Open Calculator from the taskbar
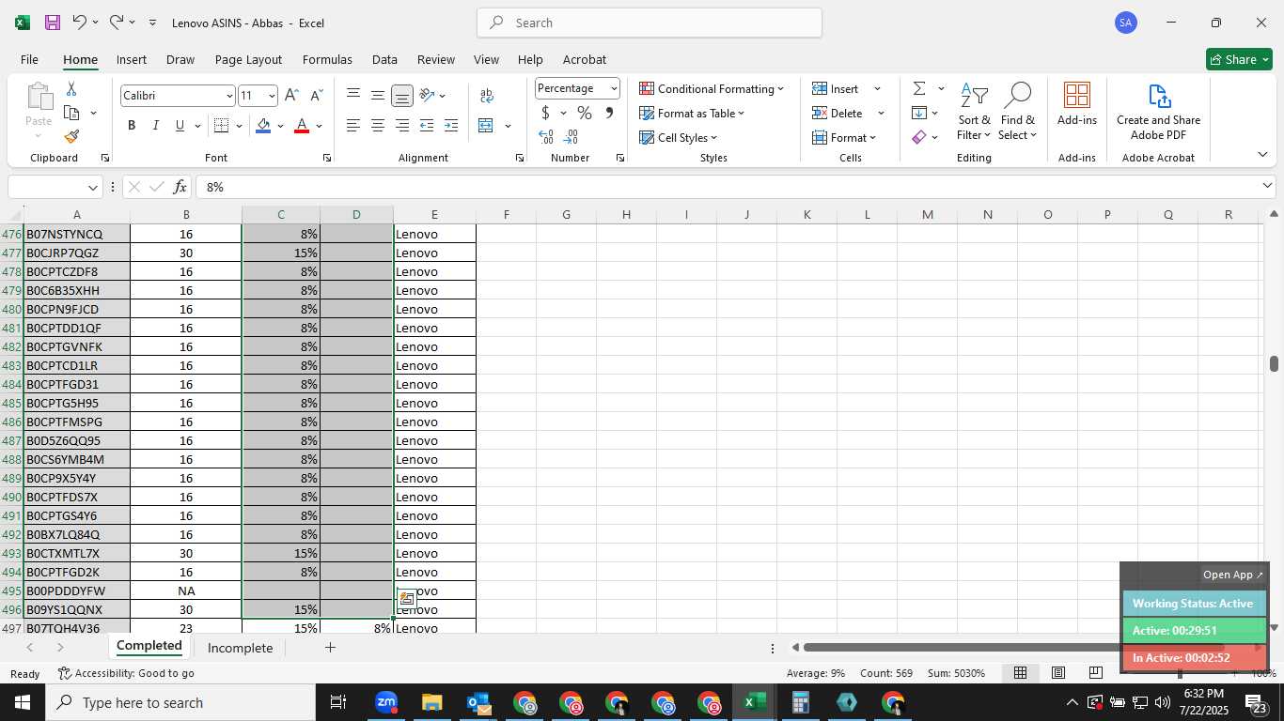 coord(801,702)
